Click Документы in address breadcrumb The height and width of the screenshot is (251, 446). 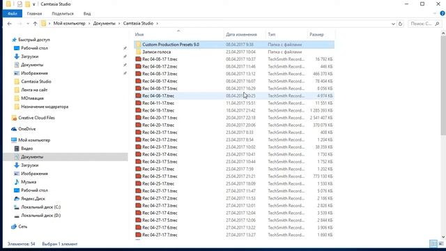104,23
